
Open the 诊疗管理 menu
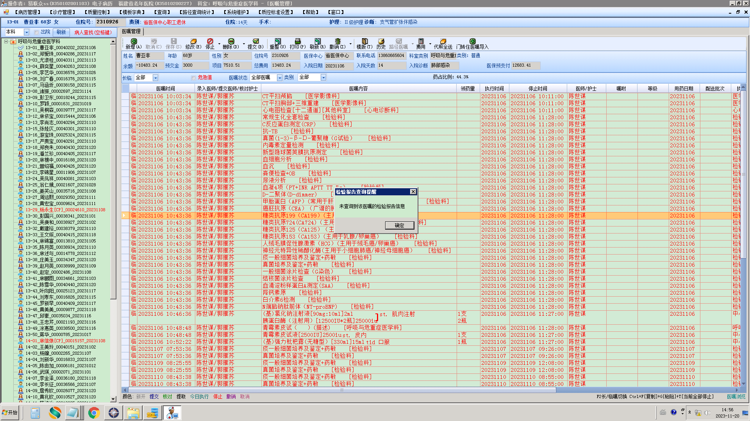pos(62,12)
